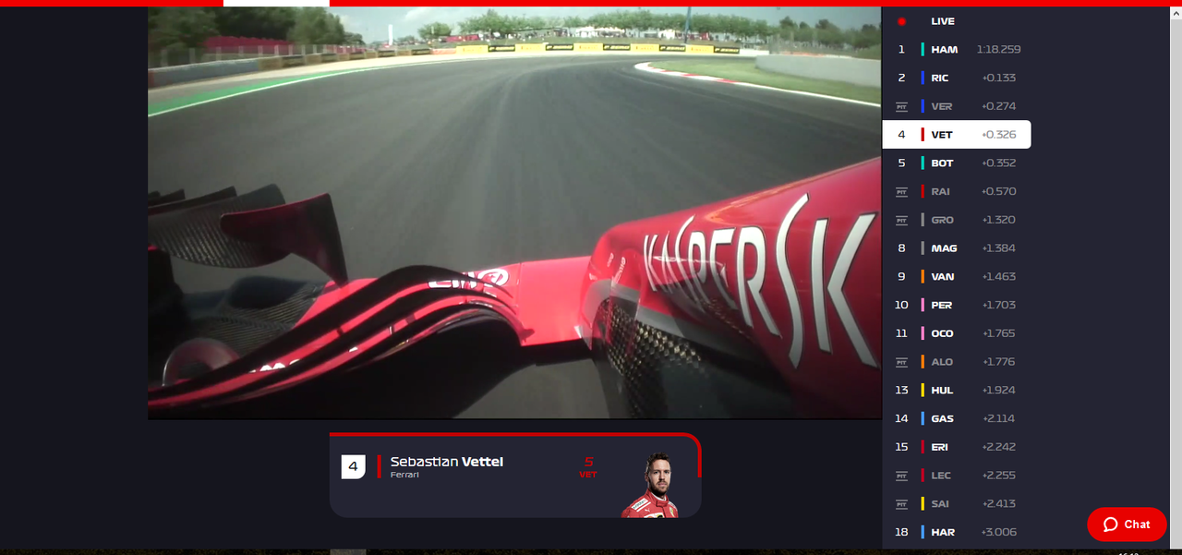Click the PIT icon beside SAI

pos(902,504)
